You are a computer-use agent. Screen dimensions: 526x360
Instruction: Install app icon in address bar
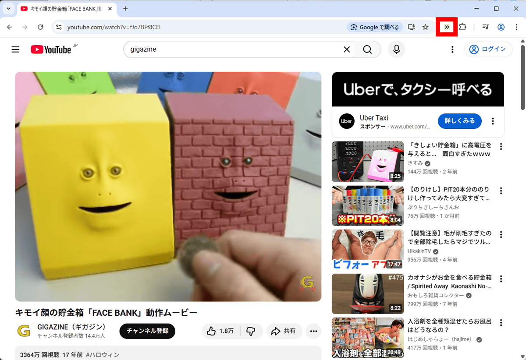(x=411, y=27)
